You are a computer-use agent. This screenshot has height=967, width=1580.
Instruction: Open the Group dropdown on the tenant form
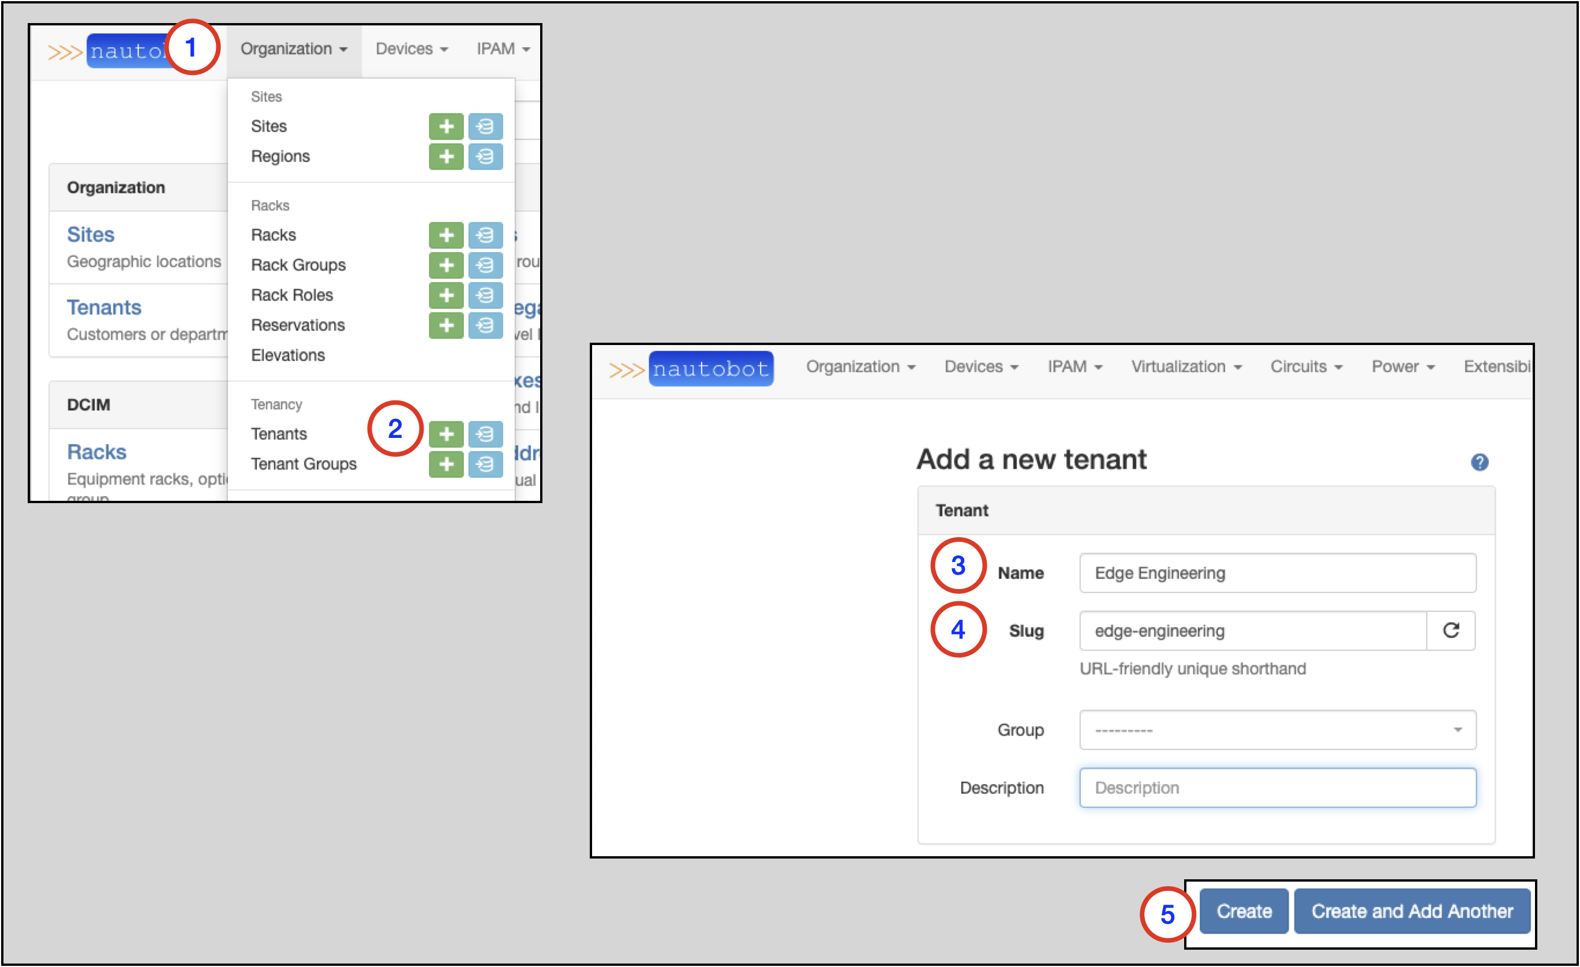1276,730
